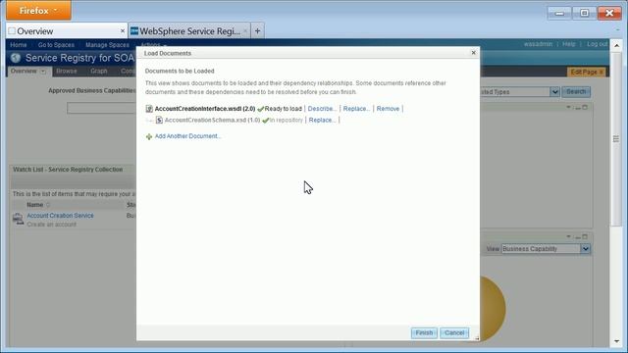Open the Graph page tab

click(98, 72)
